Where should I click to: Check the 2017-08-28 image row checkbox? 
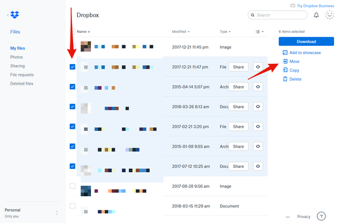72,186
